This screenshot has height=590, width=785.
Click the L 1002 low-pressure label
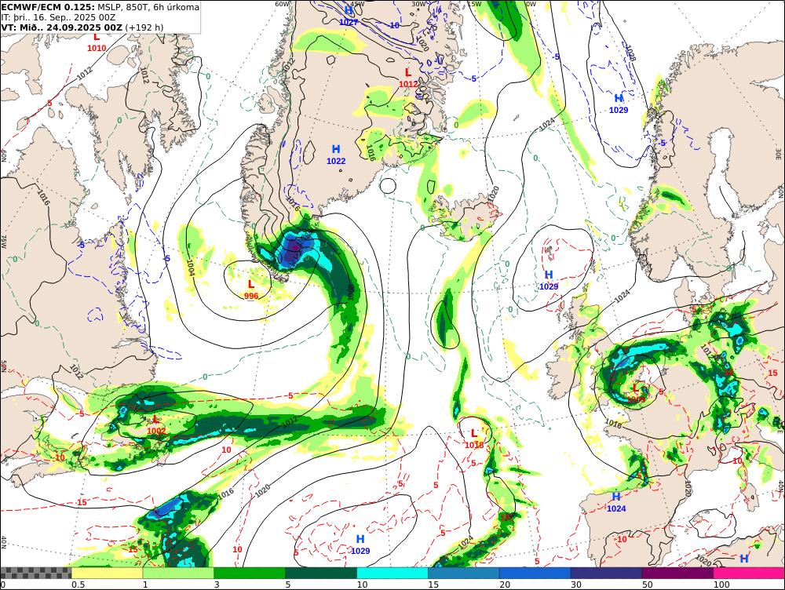pyautogui.click(x=156, y=424)
